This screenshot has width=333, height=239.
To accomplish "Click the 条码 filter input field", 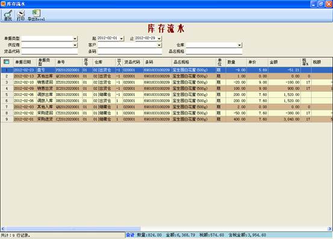I will click(x=129, y=52).
